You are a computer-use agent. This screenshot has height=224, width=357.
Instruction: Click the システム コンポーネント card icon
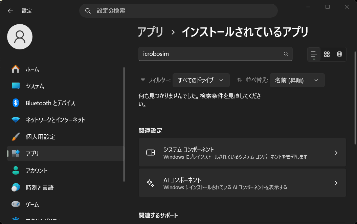pos(151,153)
